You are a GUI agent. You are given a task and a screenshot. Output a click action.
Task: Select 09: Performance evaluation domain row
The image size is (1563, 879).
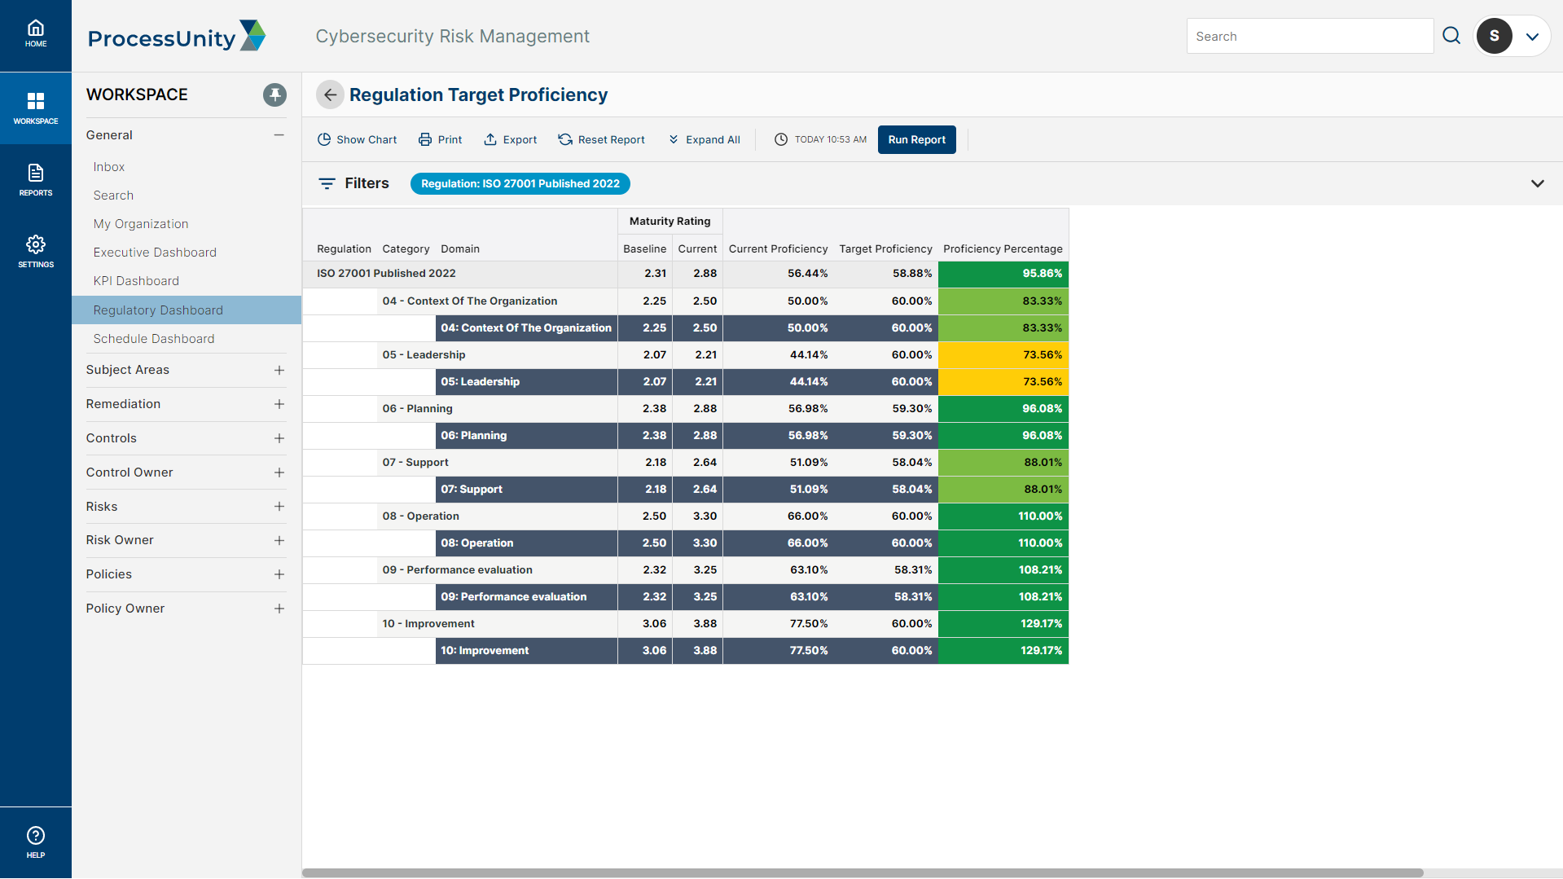pos(685,596)
